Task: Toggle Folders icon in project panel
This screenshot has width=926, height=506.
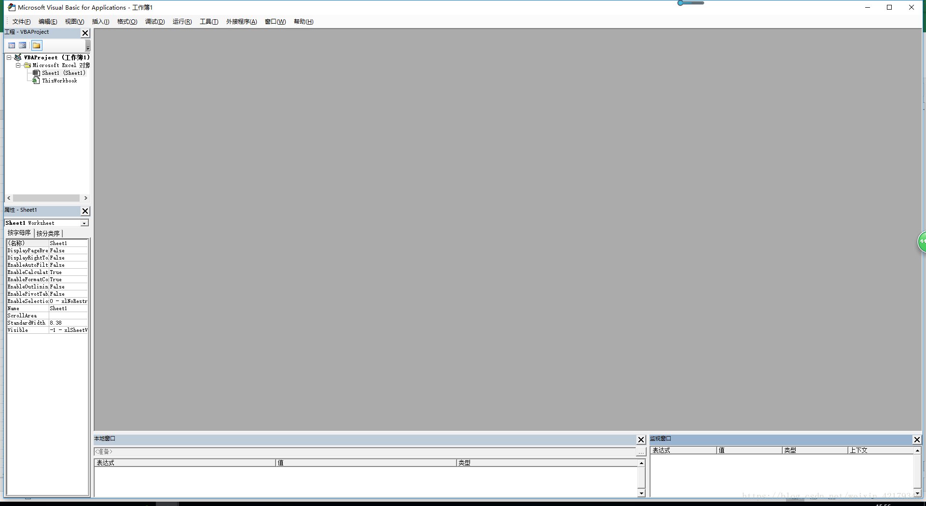Action: (x=37, y=45)
